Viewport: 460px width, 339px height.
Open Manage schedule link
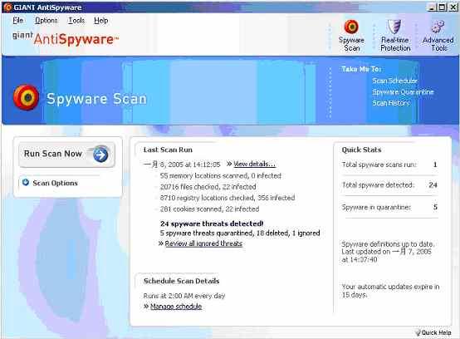pyautogui.click(x=176, y=307)
